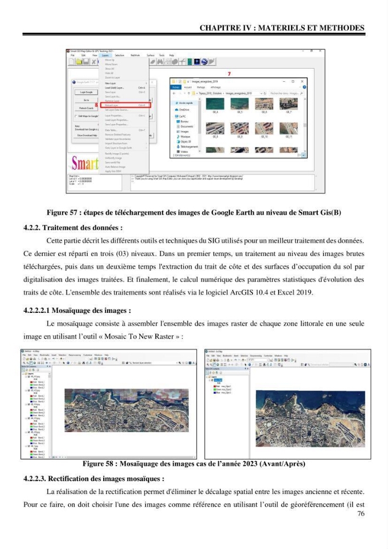Click the Back arrow in the Explorer window
This screenshot has width=388, height=549.
pyautogui.click(x=174, y=93)
